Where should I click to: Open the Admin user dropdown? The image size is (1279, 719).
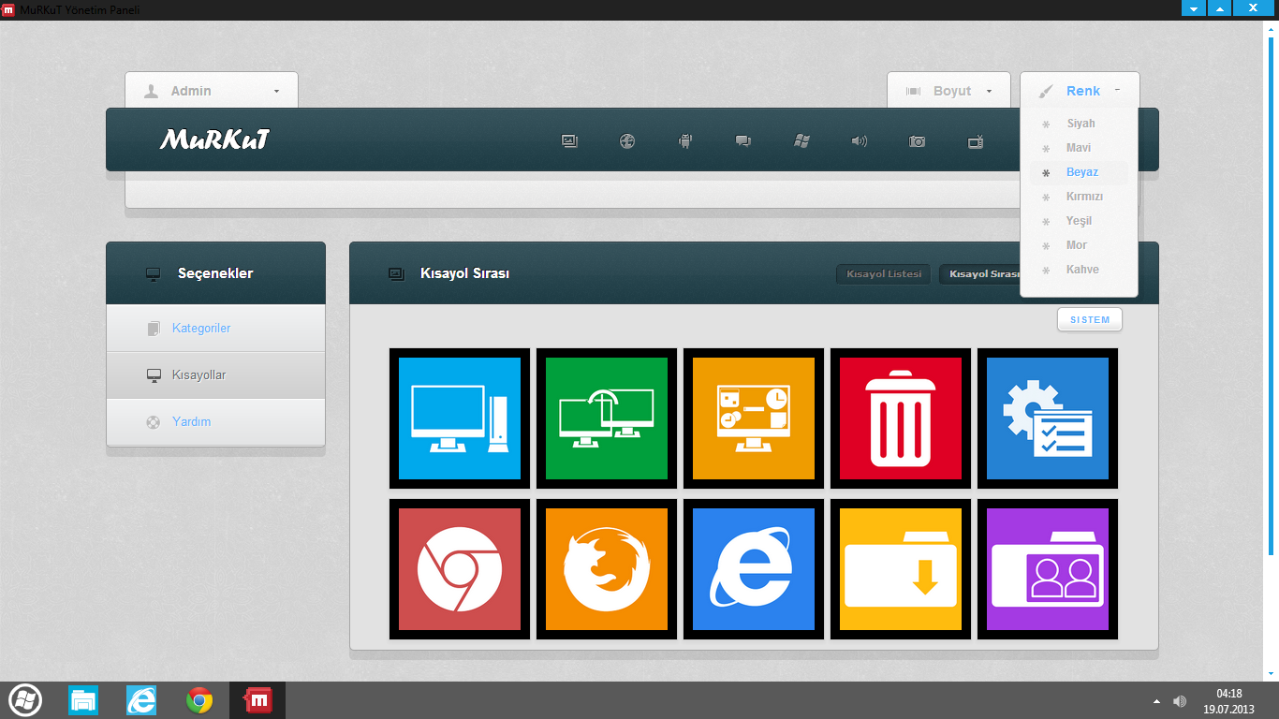pos(212,91)
